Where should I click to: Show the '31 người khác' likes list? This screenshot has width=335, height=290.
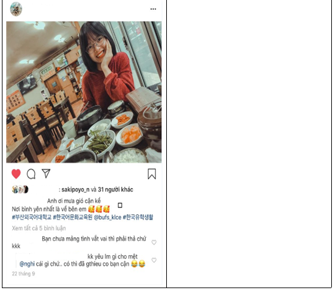click(x=115, y=189)
